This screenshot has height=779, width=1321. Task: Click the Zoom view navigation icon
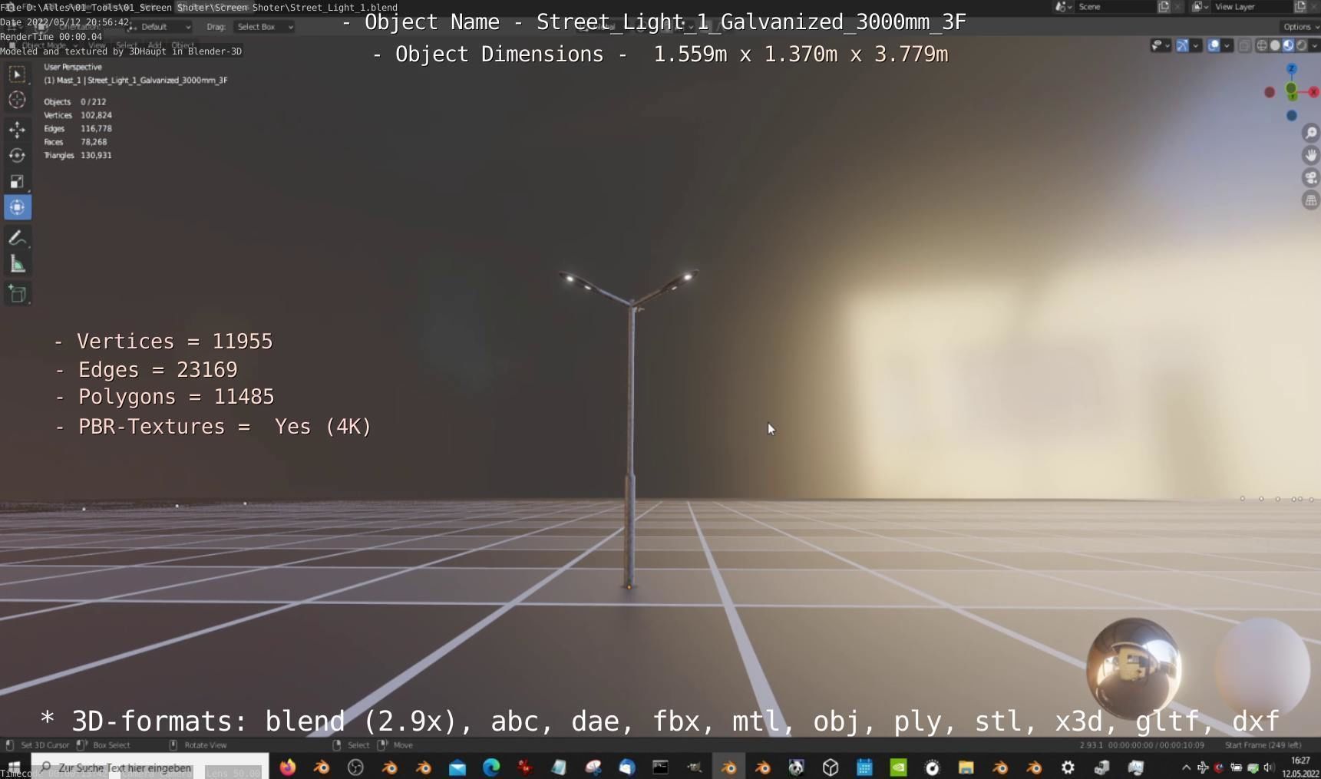point(1311,133)
